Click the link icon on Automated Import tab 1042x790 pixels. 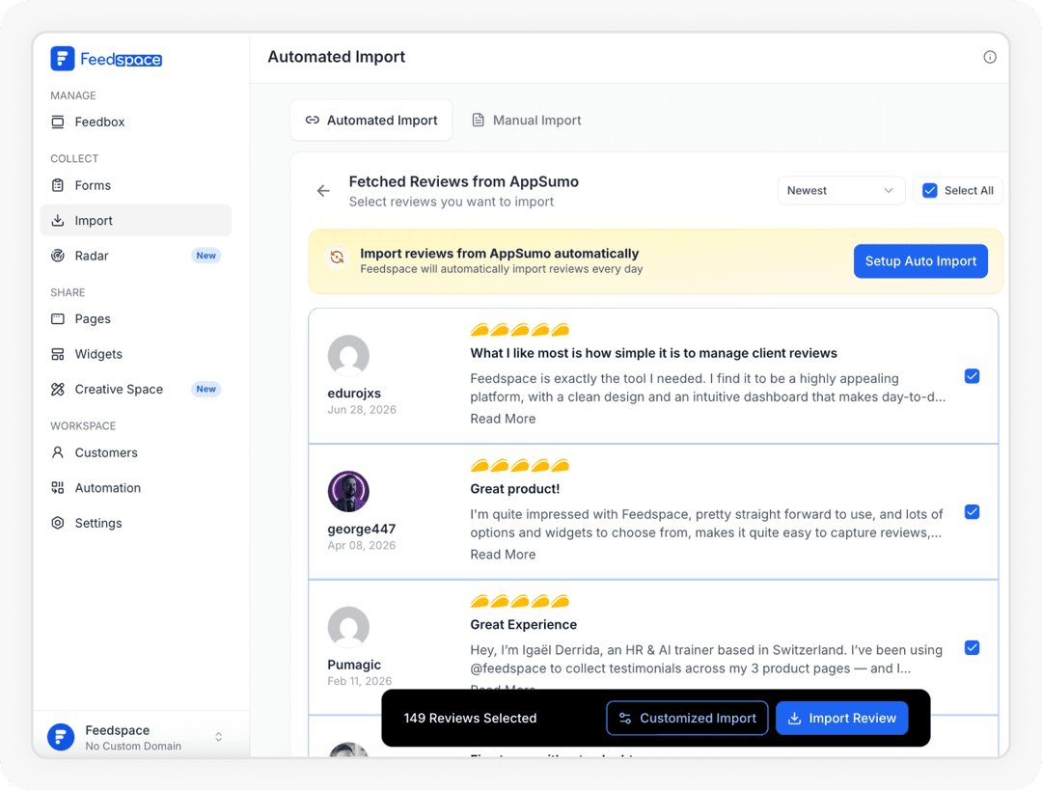coord(313,121)
